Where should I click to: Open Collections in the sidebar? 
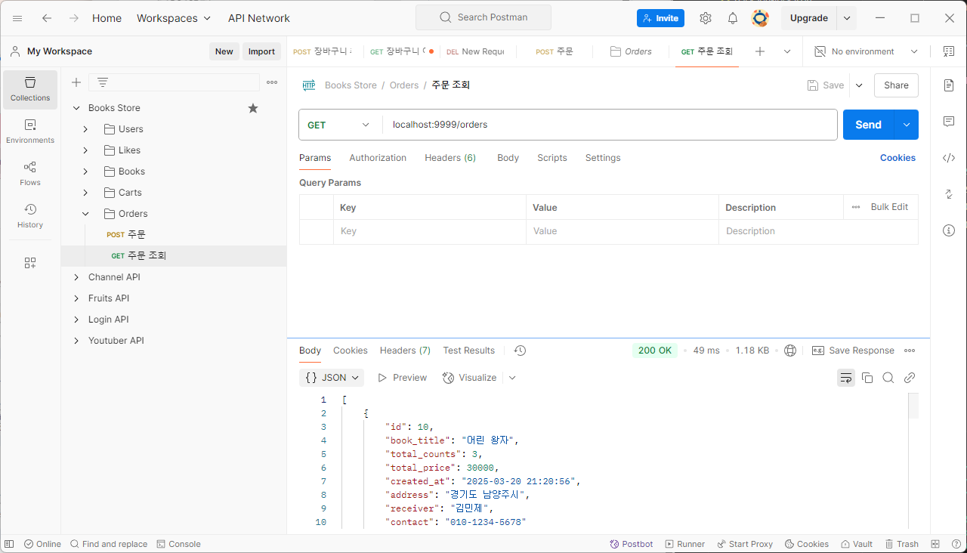pos(30,89)
